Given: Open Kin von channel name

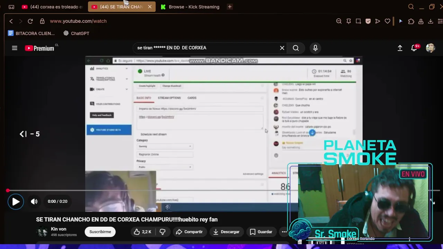Looking at the screenshot, I should [58, 229].
